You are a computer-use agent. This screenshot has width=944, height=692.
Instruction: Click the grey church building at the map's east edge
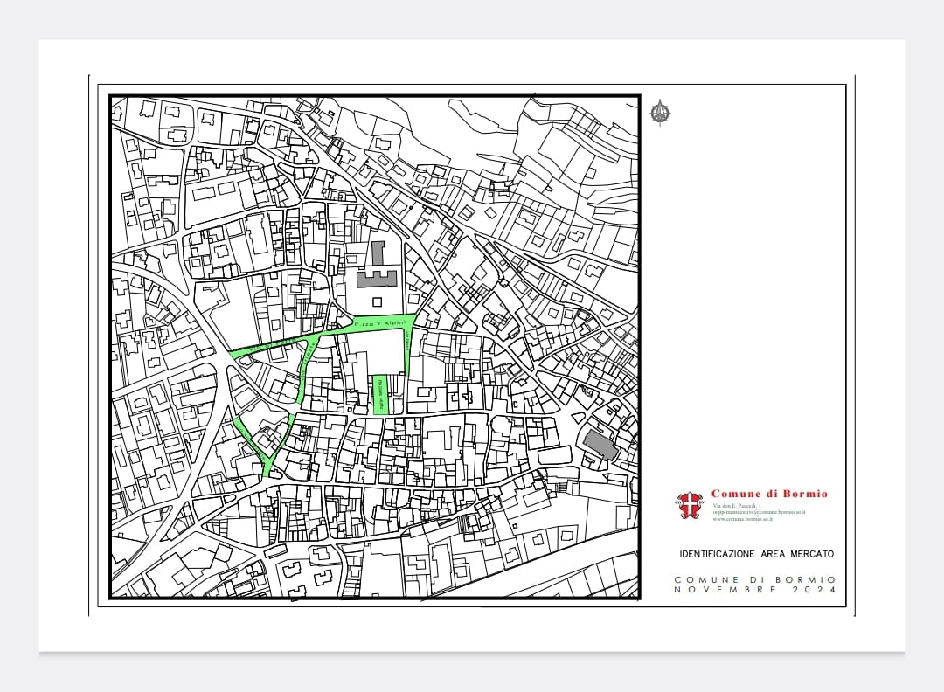coord(600,446)
